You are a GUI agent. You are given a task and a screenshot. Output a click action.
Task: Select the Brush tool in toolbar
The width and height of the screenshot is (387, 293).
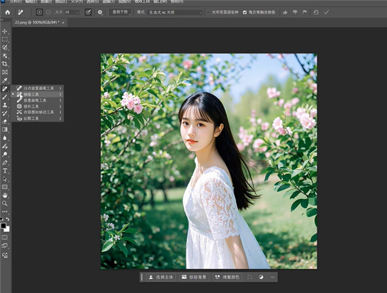pos(5,97)
